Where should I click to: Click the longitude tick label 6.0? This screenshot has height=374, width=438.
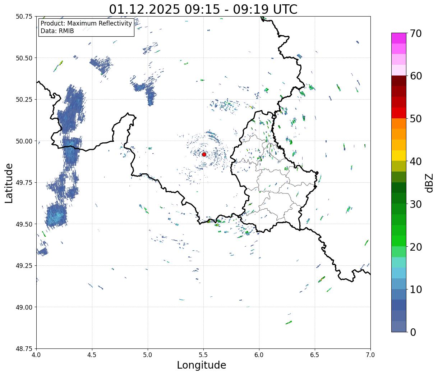(x=259, y=355)
